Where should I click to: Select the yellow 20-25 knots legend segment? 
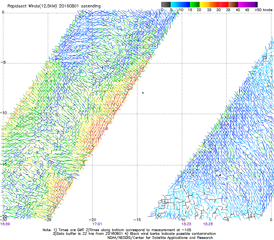pyautogui.click(x=204, y=4)
